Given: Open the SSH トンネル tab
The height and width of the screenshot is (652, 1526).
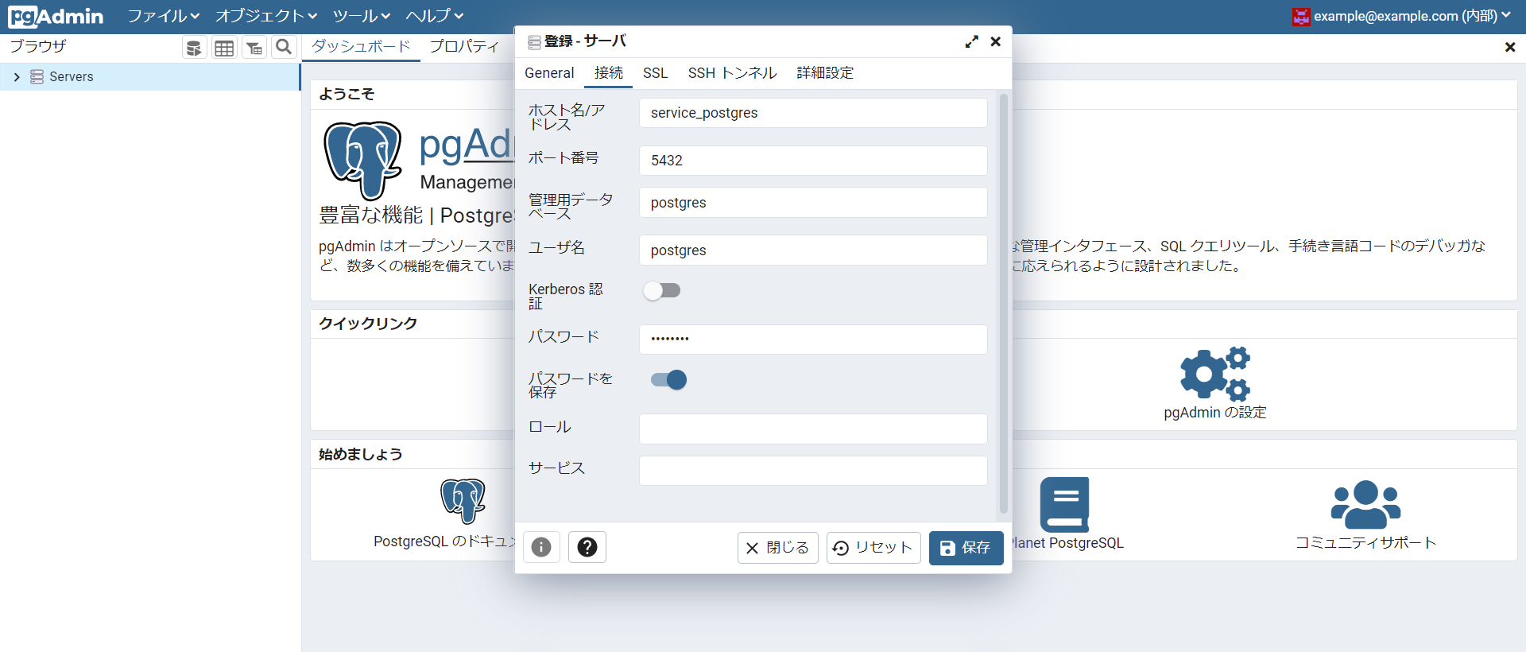Looking at the screenshot, I should coord(732,73).
